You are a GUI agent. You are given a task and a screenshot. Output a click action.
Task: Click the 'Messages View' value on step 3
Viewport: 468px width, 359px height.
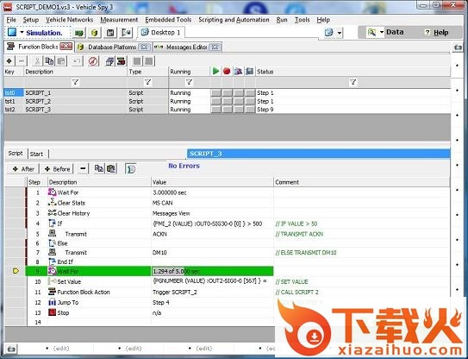(171, 213)
